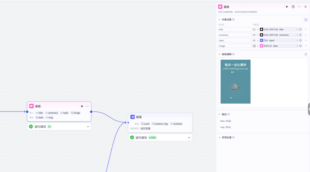310x172 pixels.
Task: Click title input tag on 画板 node
Action: click(39, 113)
